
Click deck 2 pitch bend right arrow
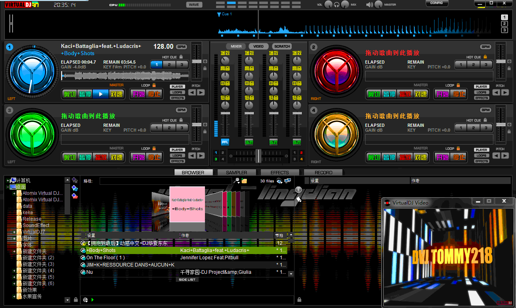point(505,93)
